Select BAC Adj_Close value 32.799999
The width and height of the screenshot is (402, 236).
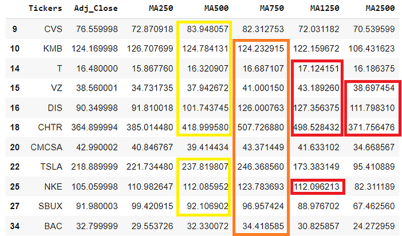97,226
